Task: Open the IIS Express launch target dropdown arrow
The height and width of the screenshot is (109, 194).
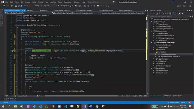Action: pyautogui.click(x=69, y=6)
